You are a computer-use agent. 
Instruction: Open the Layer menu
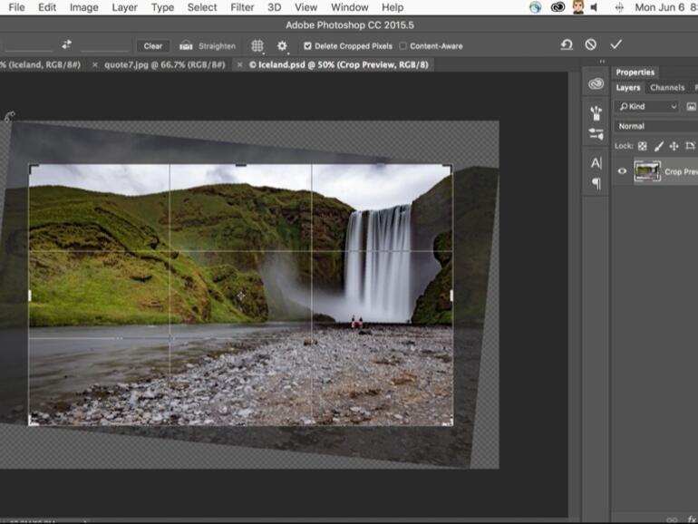(x=125, y=7)
